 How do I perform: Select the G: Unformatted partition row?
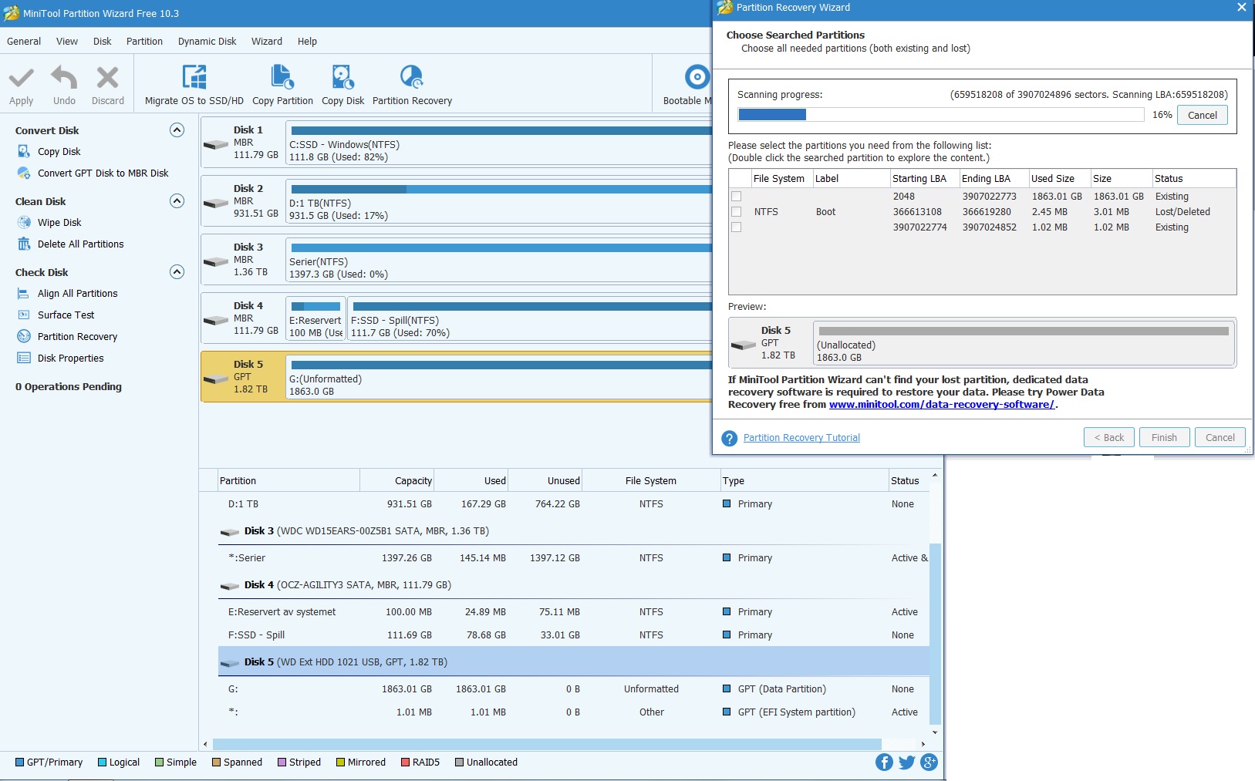coord(573,689)
